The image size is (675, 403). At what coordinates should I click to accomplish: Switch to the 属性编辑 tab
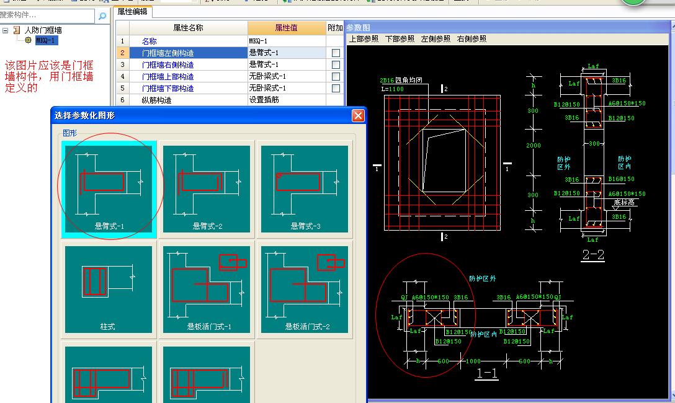coord(132,12)
